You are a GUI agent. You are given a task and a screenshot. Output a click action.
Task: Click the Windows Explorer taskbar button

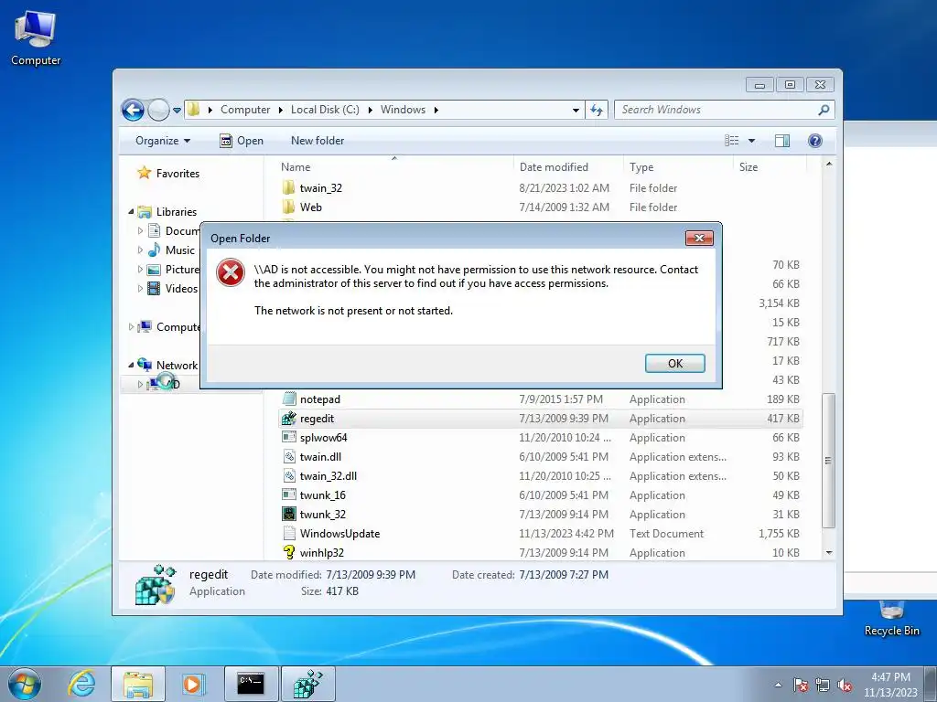pyautogui.click(x=138, y=684)
